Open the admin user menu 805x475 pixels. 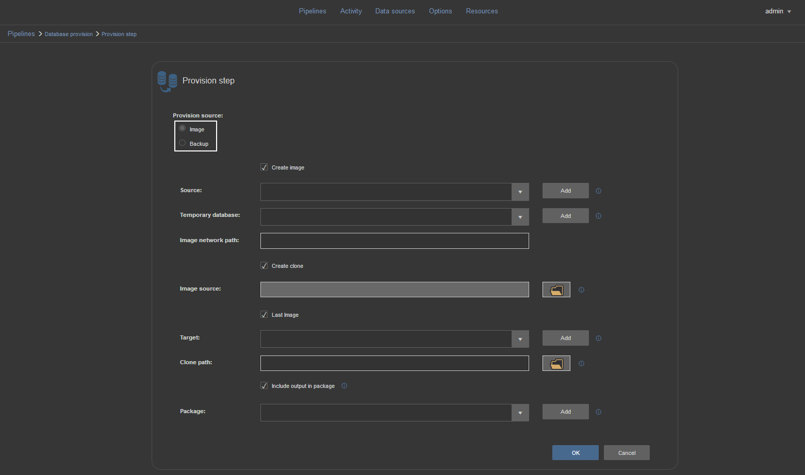click(778, 11)
